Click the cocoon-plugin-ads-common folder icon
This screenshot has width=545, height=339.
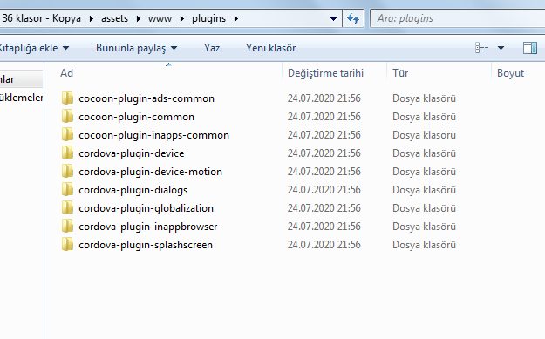coord(67,98)
